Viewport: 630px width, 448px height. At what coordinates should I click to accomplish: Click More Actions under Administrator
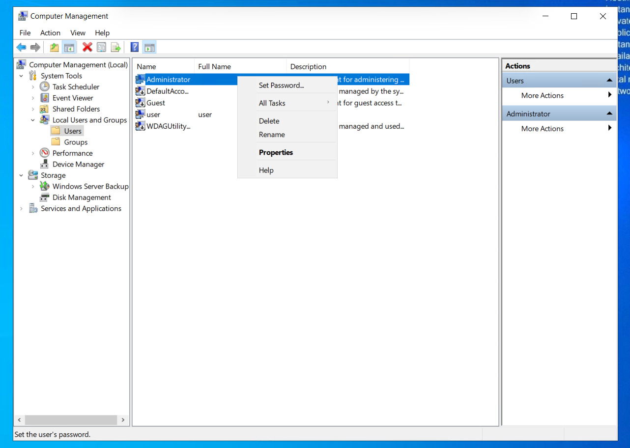(542, 129)
